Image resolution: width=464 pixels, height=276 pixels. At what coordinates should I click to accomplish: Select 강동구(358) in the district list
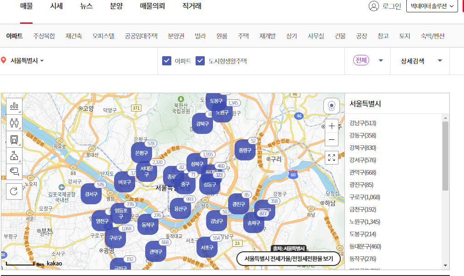point(362,136)
